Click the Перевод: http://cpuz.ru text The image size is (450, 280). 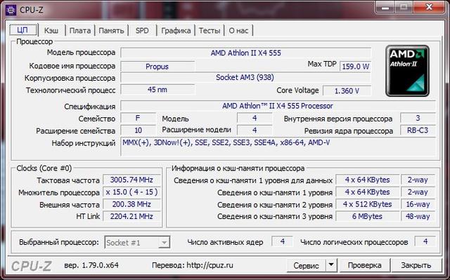click(193, 265)
